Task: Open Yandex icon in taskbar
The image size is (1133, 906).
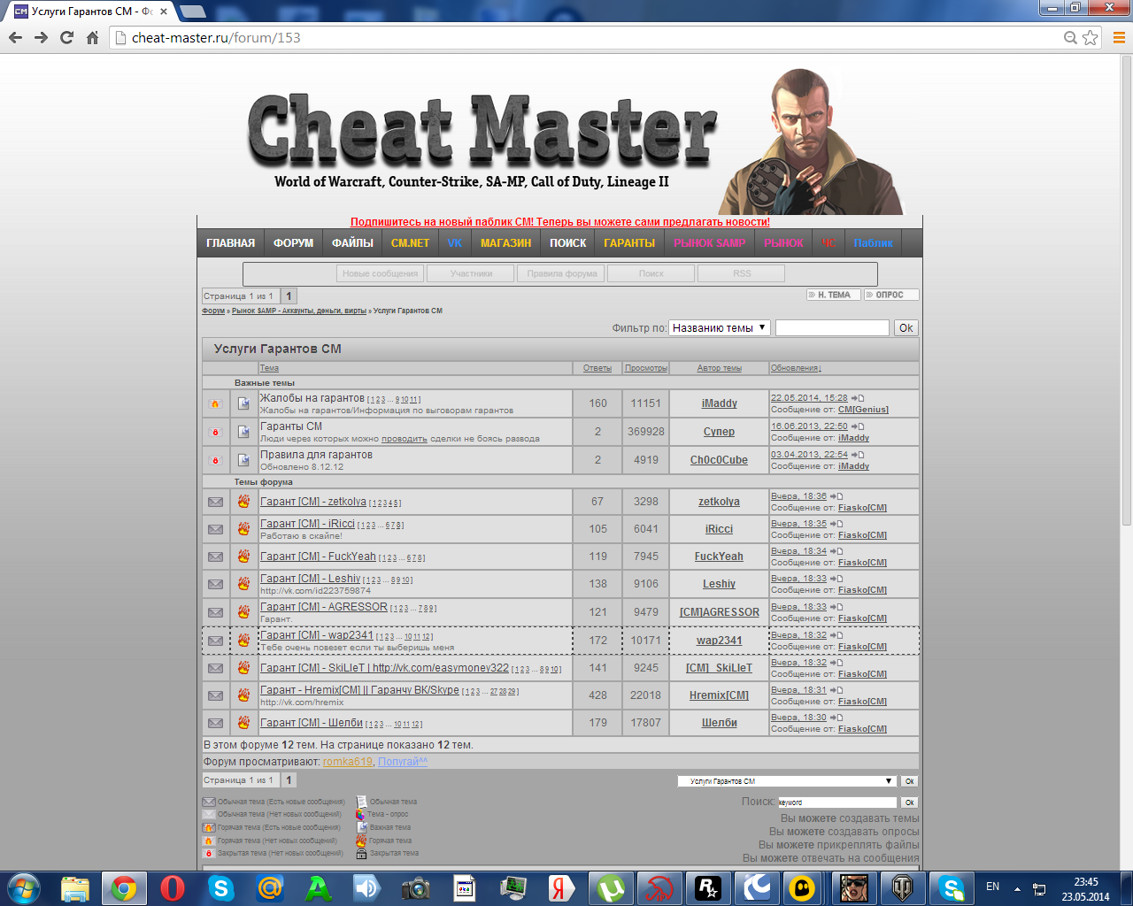Action: tap(561, 887)
